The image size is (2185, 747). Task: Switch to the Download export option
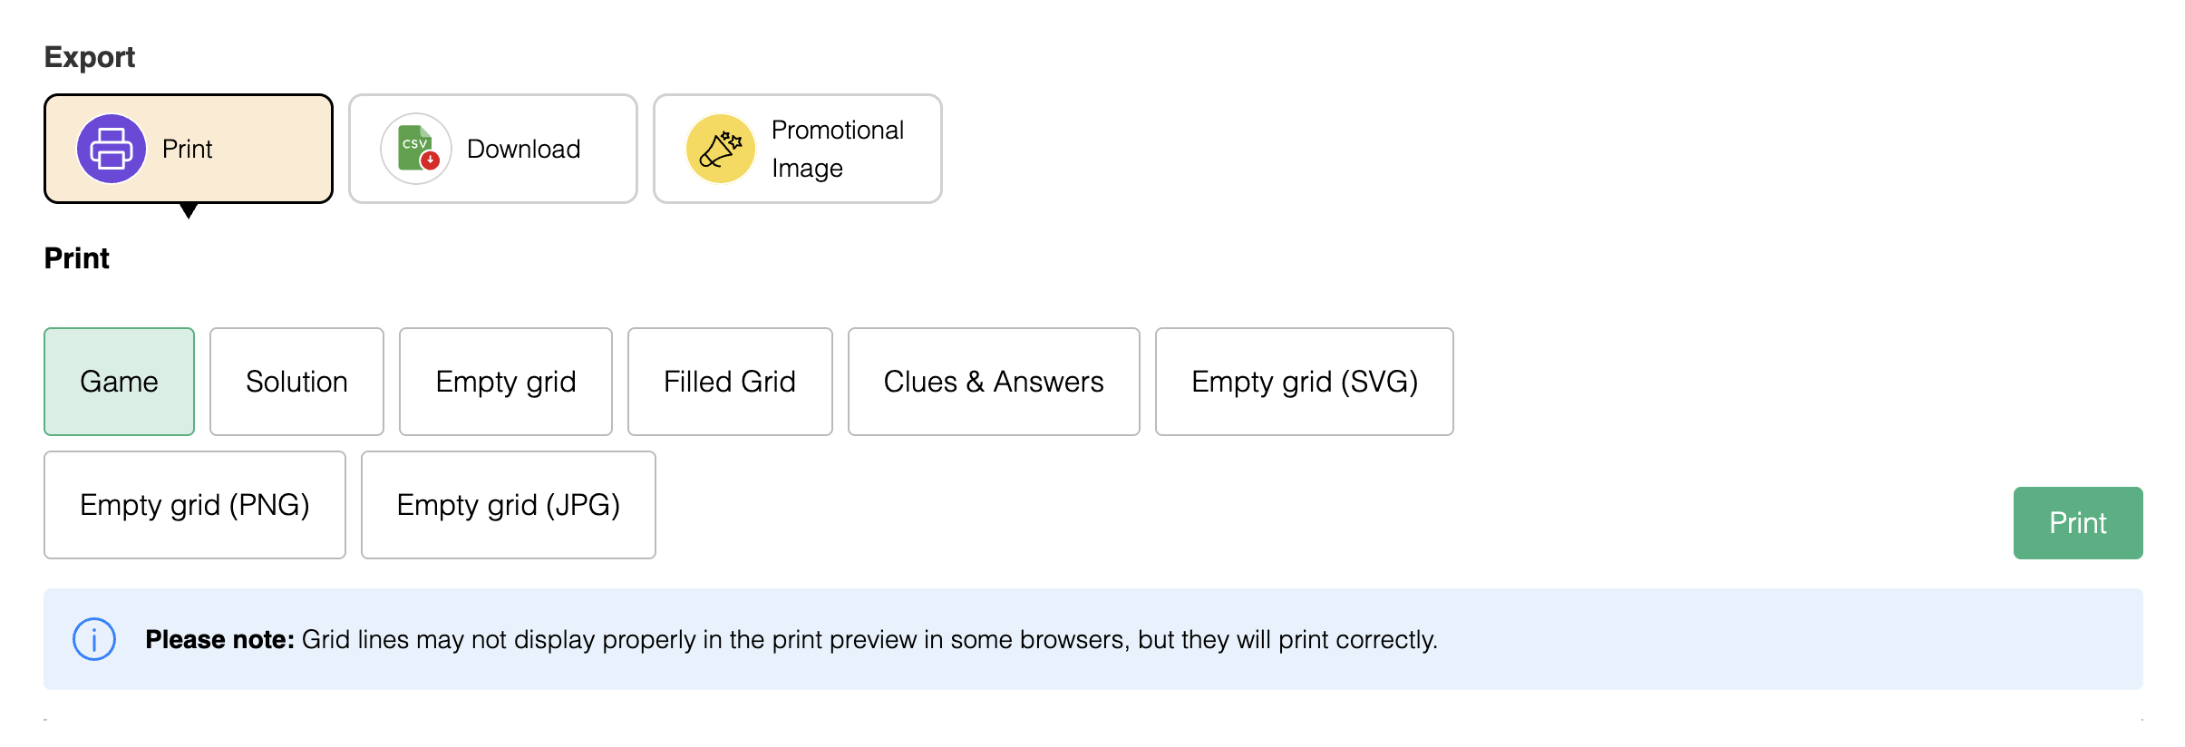(x=493, y=149)
